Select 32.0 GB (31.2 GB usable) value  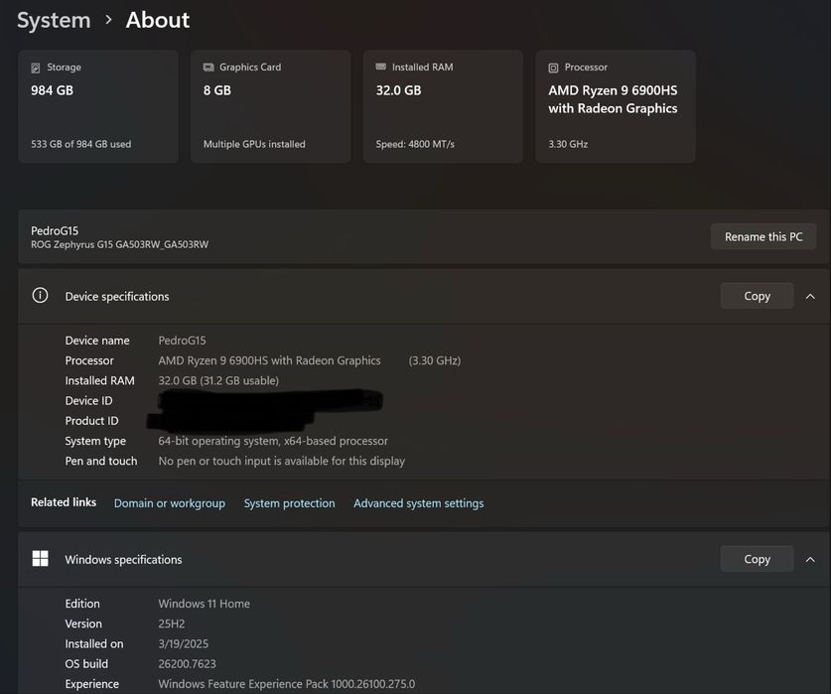(x=218, y=380)
